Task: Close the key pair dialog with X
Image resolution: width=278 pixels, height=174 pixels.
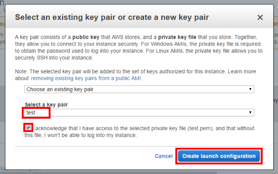Action: pos(260,17)
